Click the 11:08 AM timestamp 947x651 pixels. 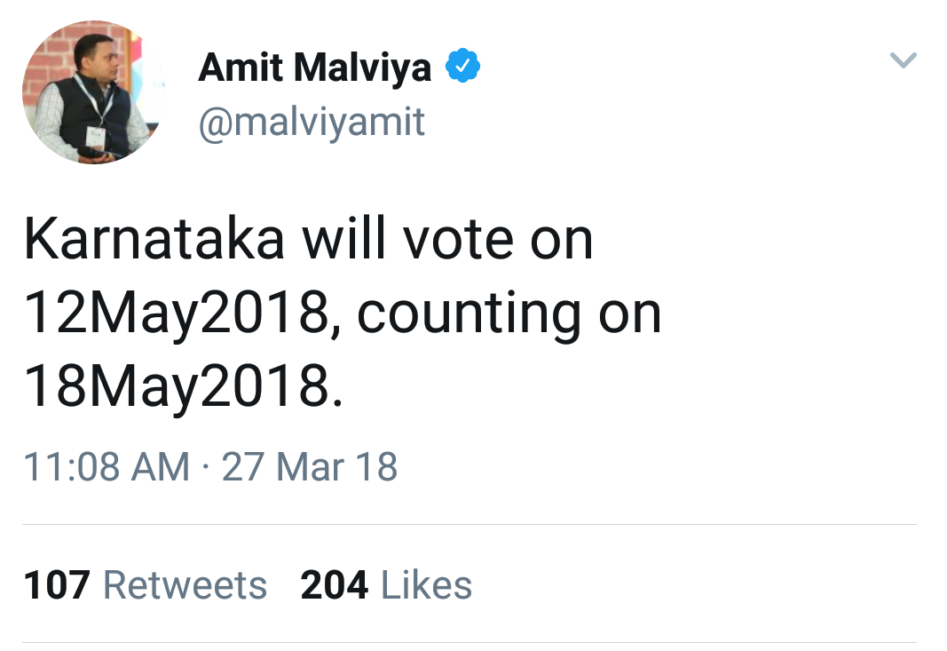(x=107, y=467)
